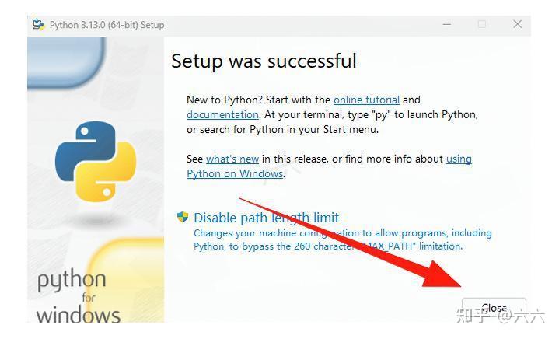Open the documentation link
Screen dimensions: 559x339
click(x=222, y=114)
